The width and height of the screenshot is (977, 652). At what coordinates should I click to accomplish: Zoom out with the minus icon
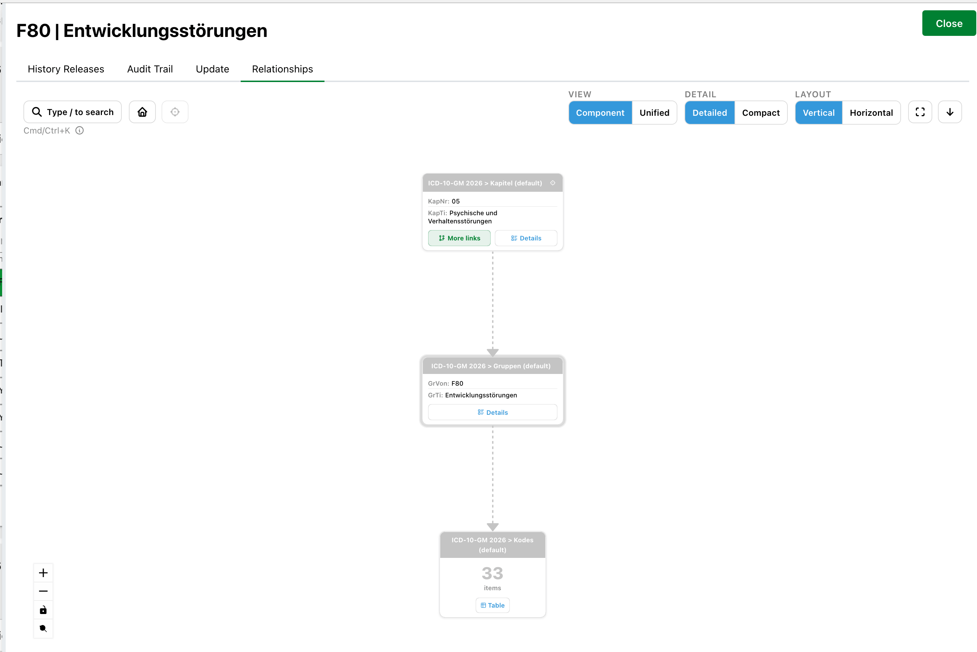[x=43, y=591]
